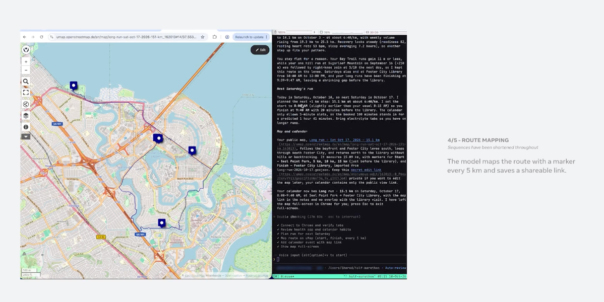Screen dimensions: 604x302
Task: Bookmark this page with the star icon
Action: tap(203, 37)
